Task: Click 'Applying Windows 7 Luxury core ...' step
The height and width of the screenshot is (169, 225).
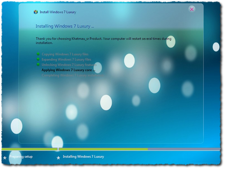Action: click(x=68, y=70)
